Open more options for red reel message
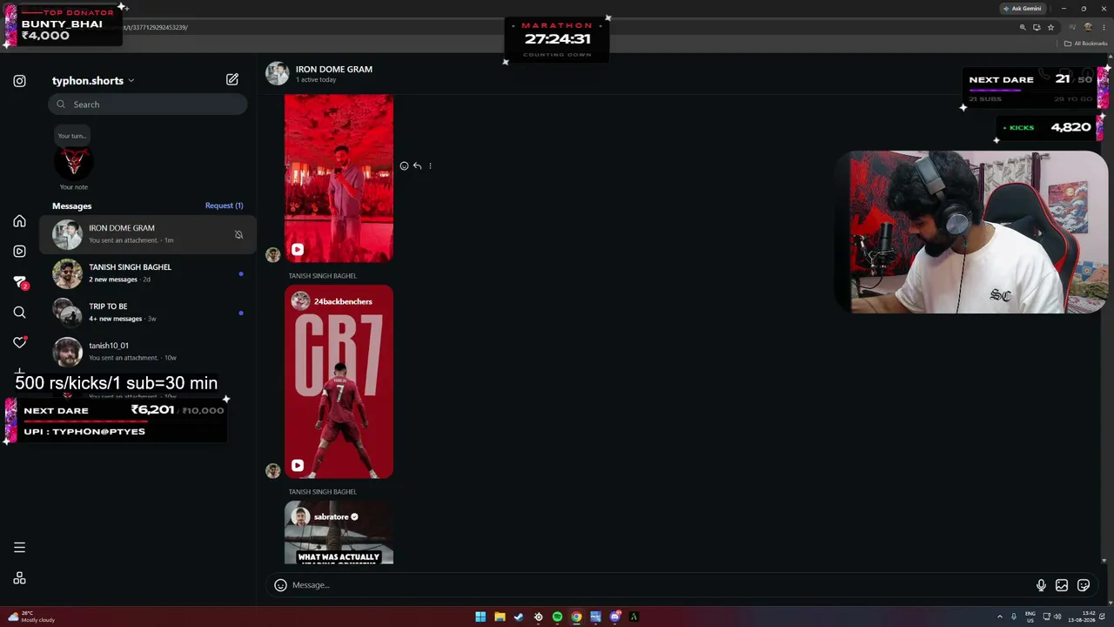 click(430, 166)
